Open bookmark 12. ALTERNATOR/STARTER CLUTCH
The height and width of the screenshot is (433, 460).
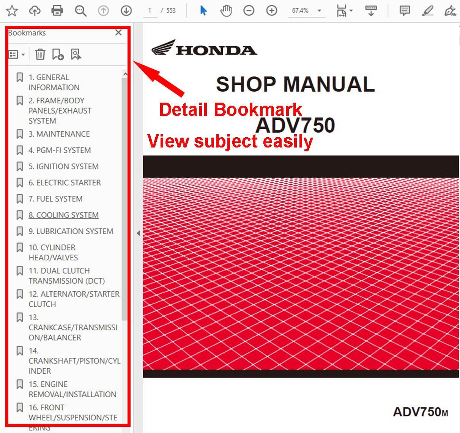(x=74, y=299)
